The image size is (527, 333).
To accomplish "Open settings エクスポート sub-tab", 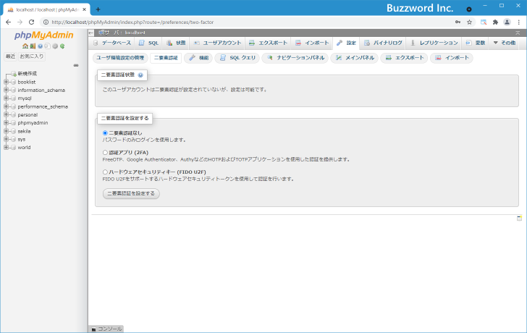I will tap(404, 58).
